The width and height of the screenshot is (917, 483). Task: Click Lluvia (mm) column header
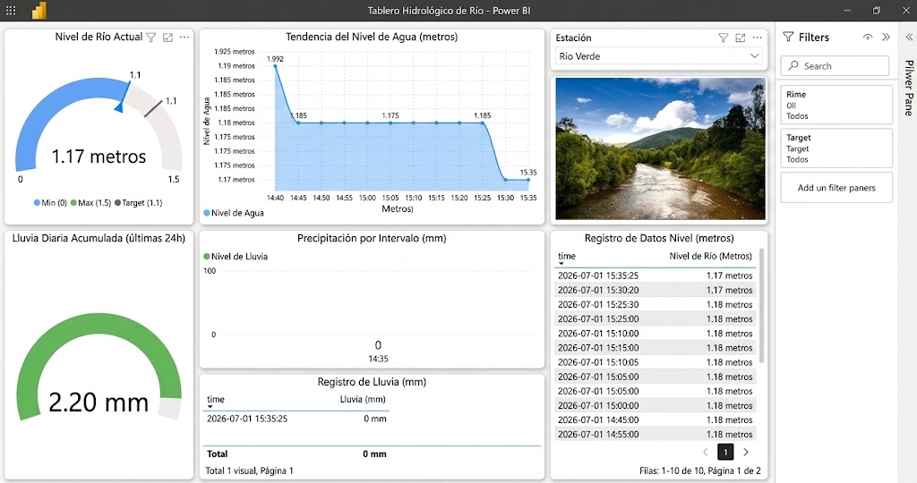pyautogui.click(x=363, y=400)
